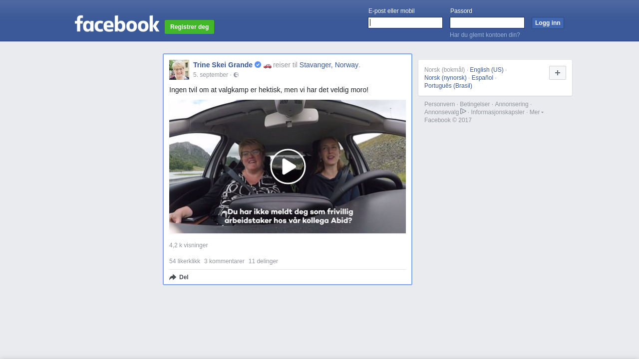Click the plus button to add a language
The height and width of the screenshot is (359, 639).
(558, 73)
